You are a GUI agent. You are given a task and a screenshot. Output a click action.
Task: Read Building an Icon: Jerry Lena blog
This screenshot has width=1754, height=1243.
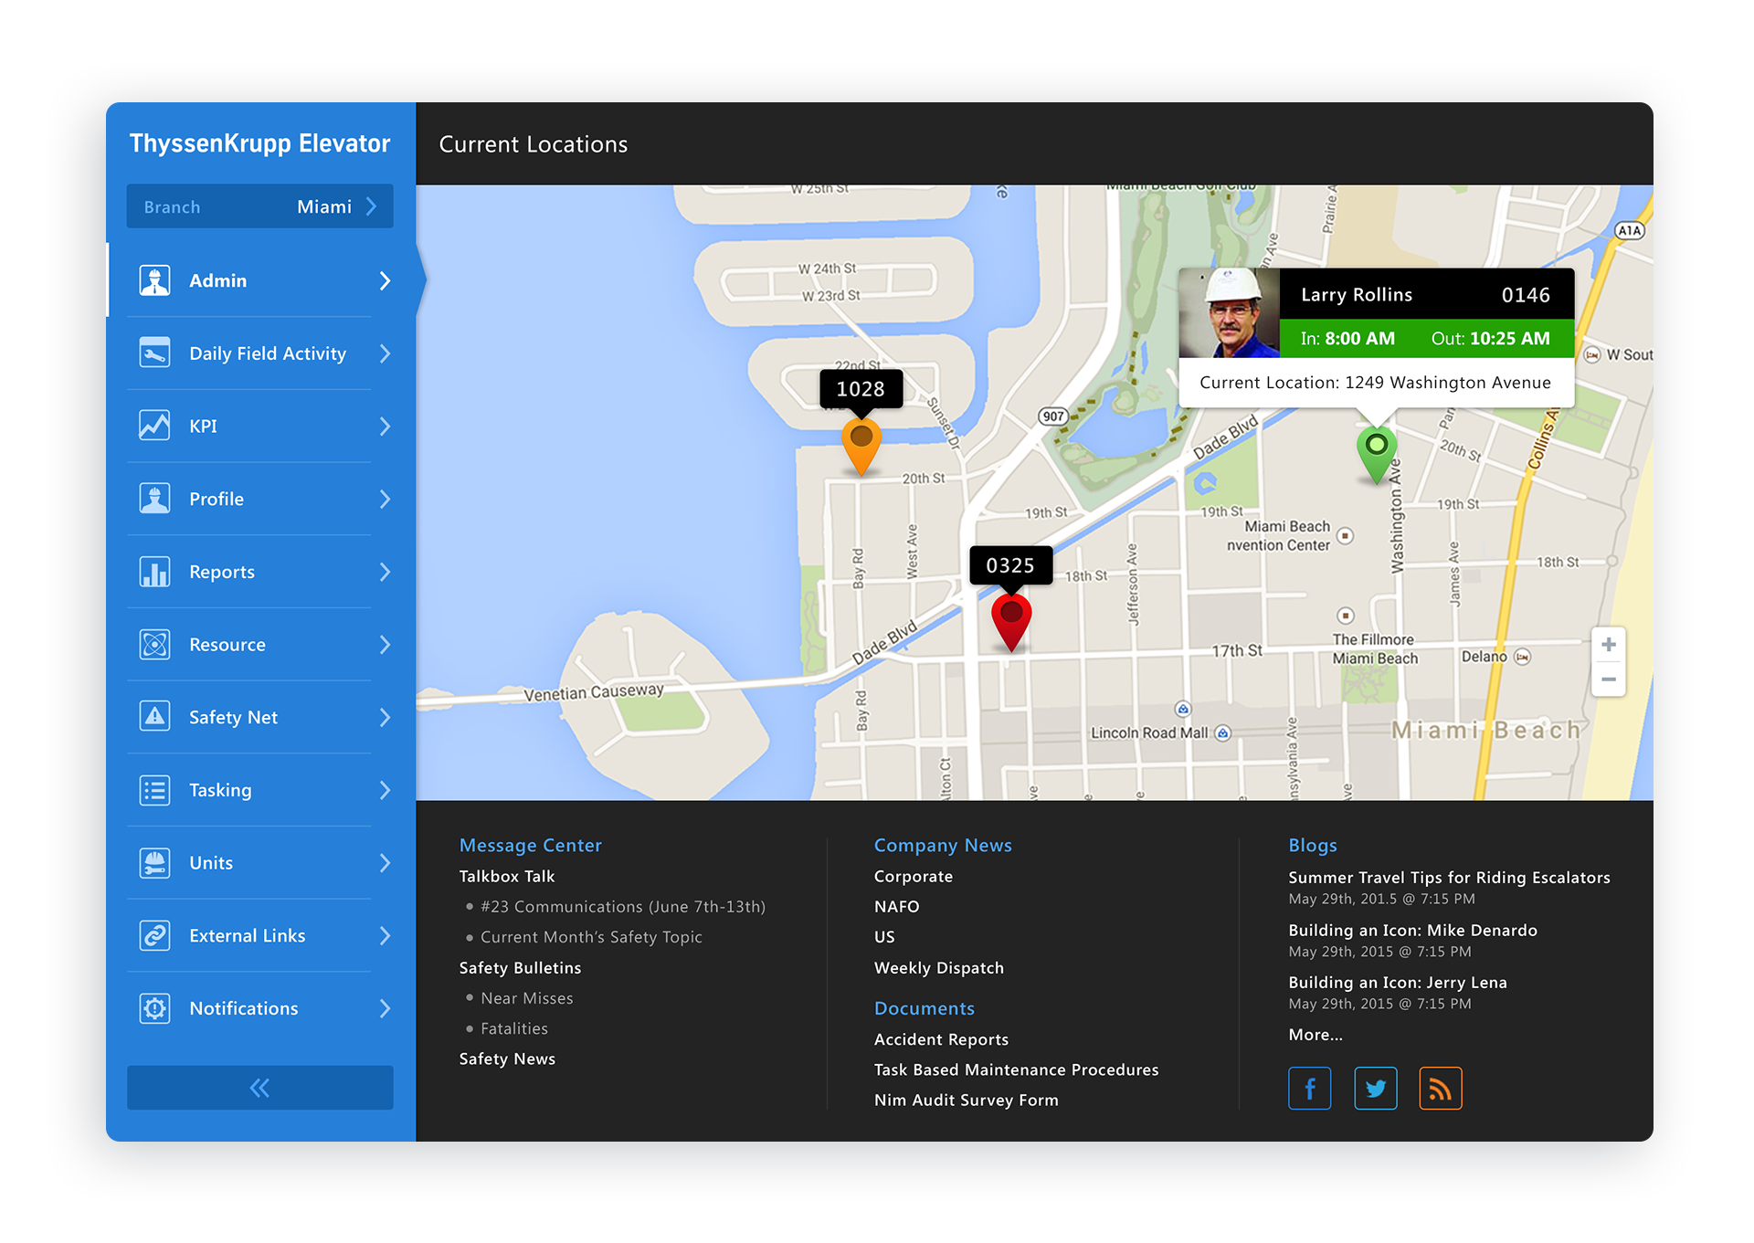click(x=1398, y=982)
